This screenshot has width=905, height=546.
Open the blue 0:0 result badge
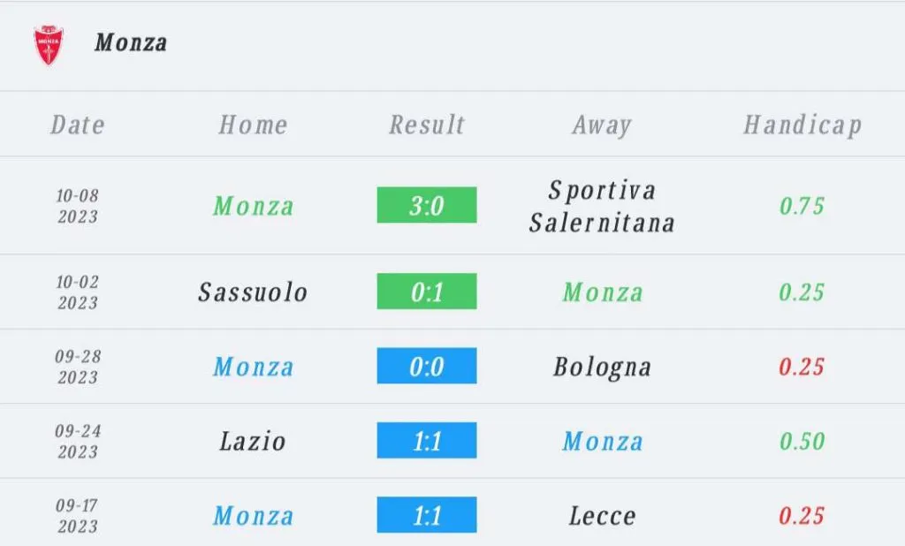tap(427, 366)
